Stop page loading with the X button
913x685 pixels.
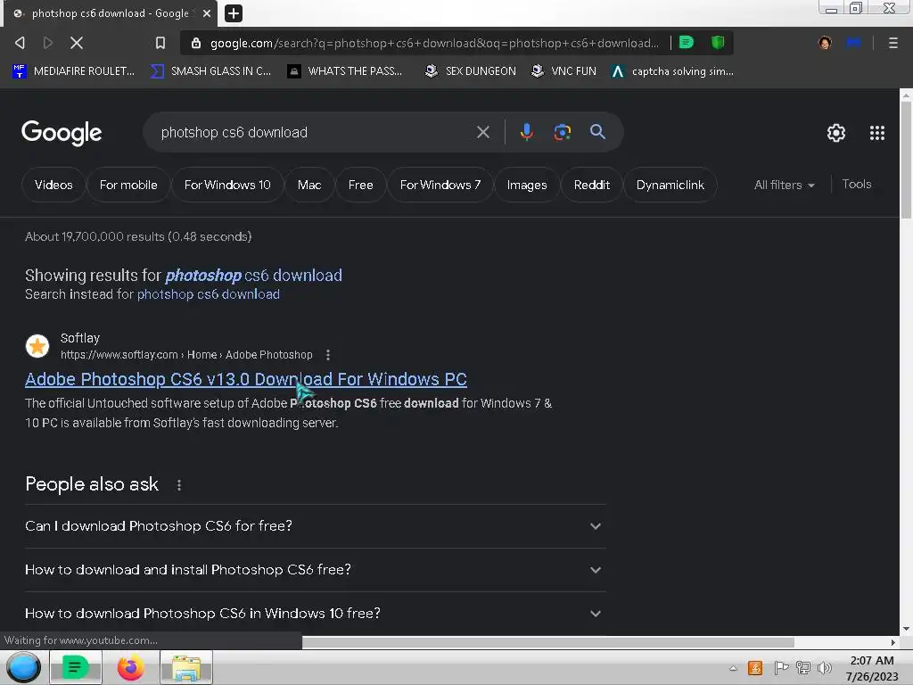point(77,43)
